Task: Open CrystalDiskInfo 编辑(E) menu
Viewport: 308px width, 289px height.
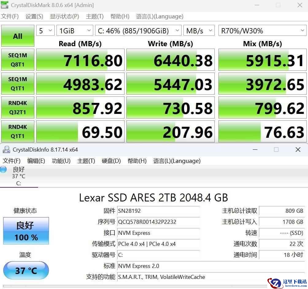Action: tap(36, 161)
